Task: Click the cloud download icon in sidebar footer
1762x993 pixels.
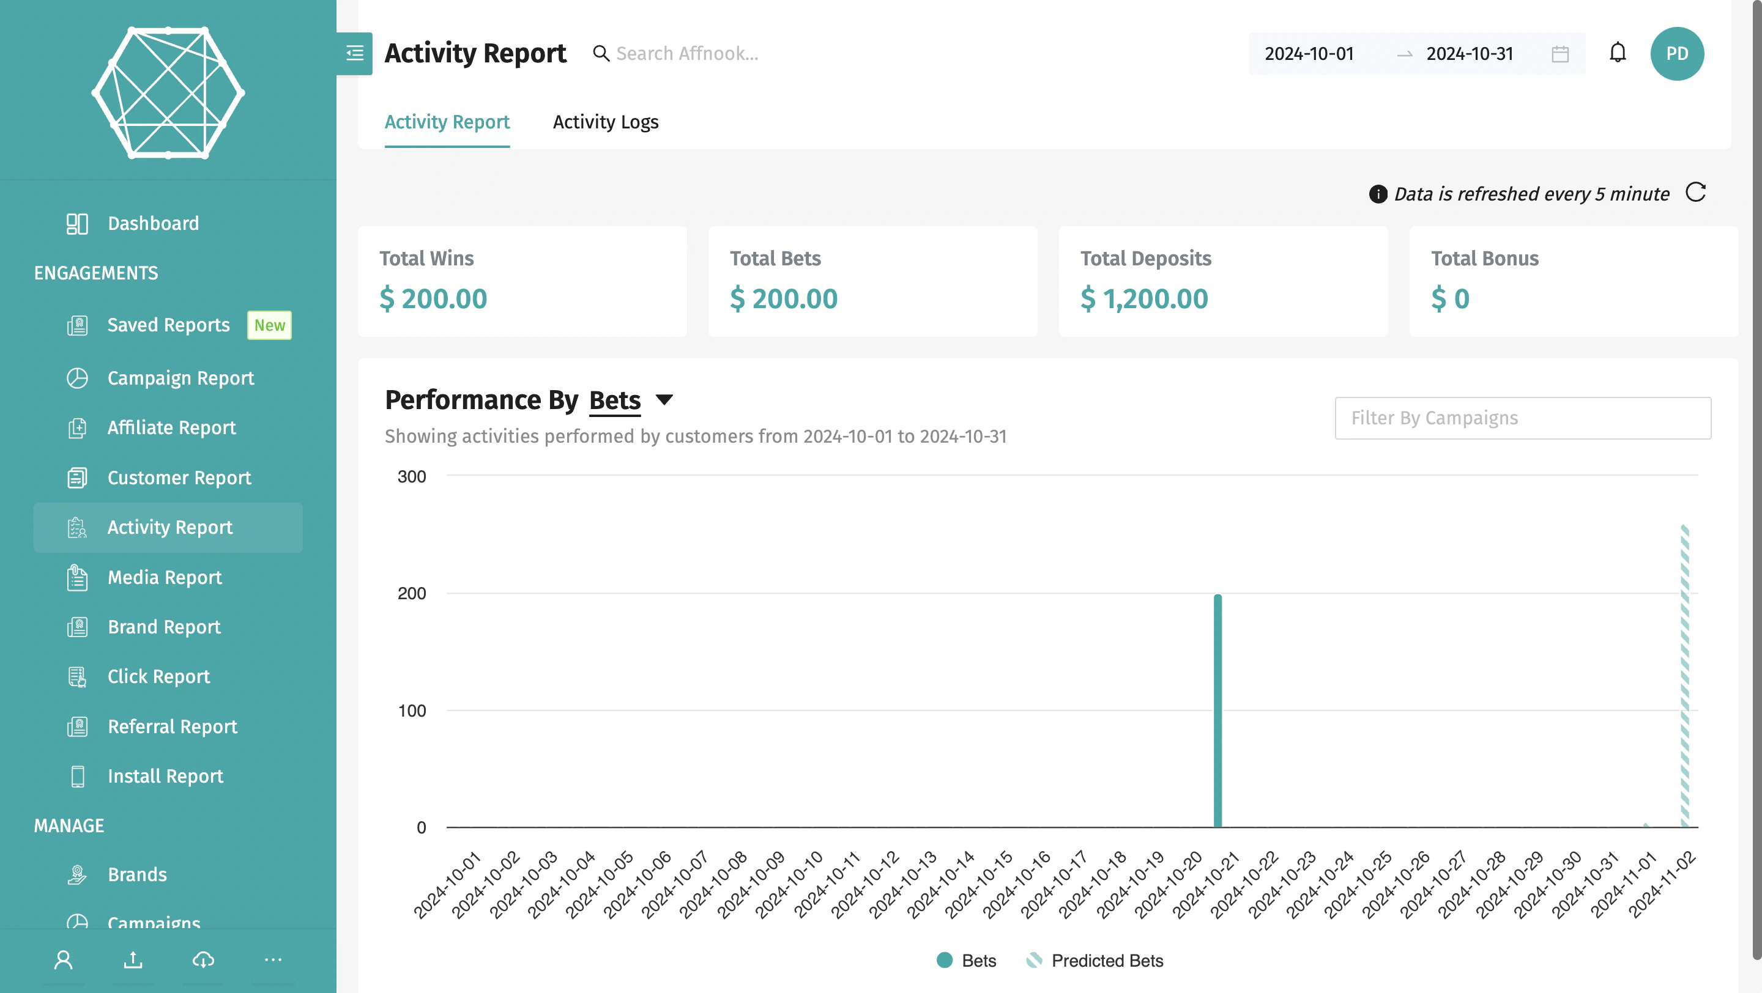Action: click(203, 959)
